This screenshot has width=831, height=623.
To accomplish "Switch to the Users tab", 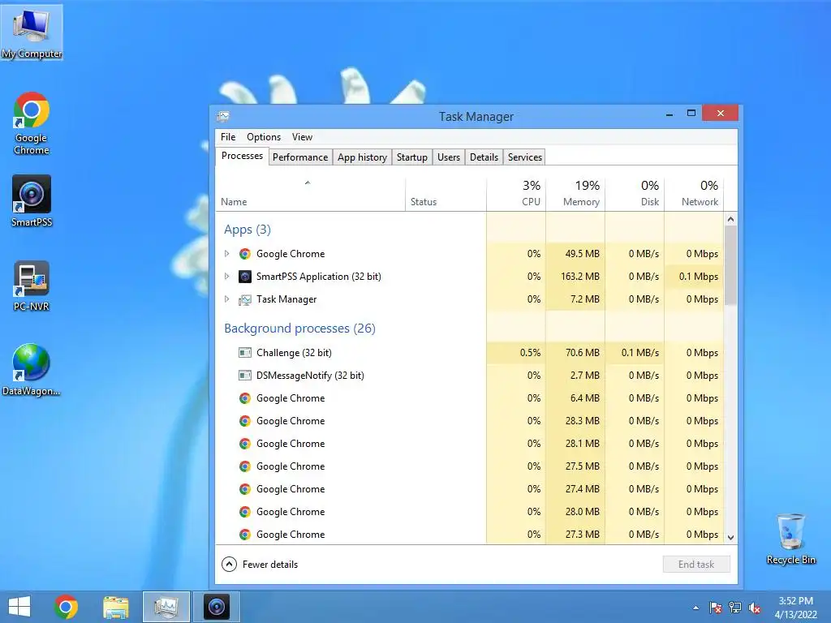I will tap(448, 157).
